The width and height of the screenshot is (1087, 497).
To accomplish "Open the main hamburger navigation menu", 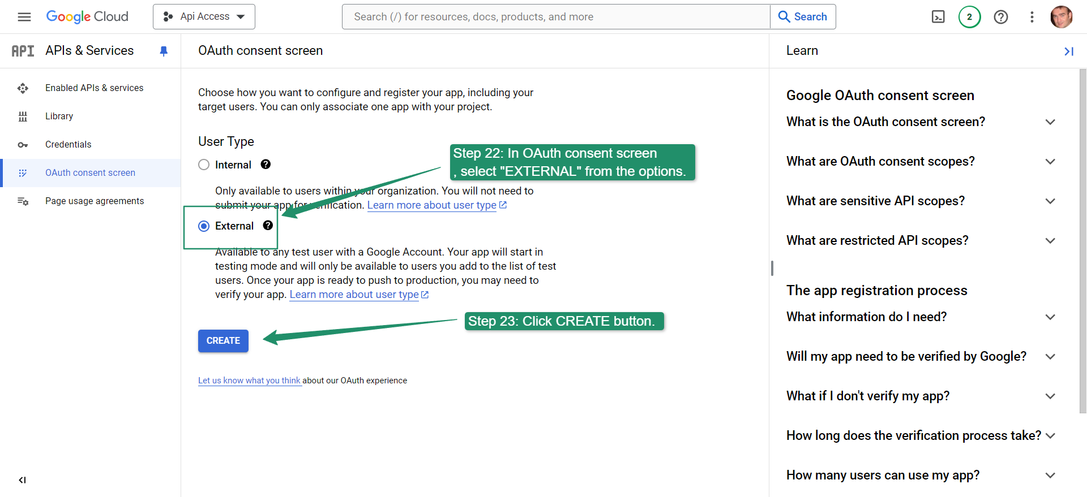I will point(24,17).
